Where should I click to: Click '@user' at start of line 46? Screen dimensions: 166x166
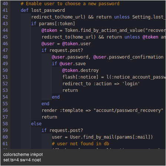tap(48, 44)
